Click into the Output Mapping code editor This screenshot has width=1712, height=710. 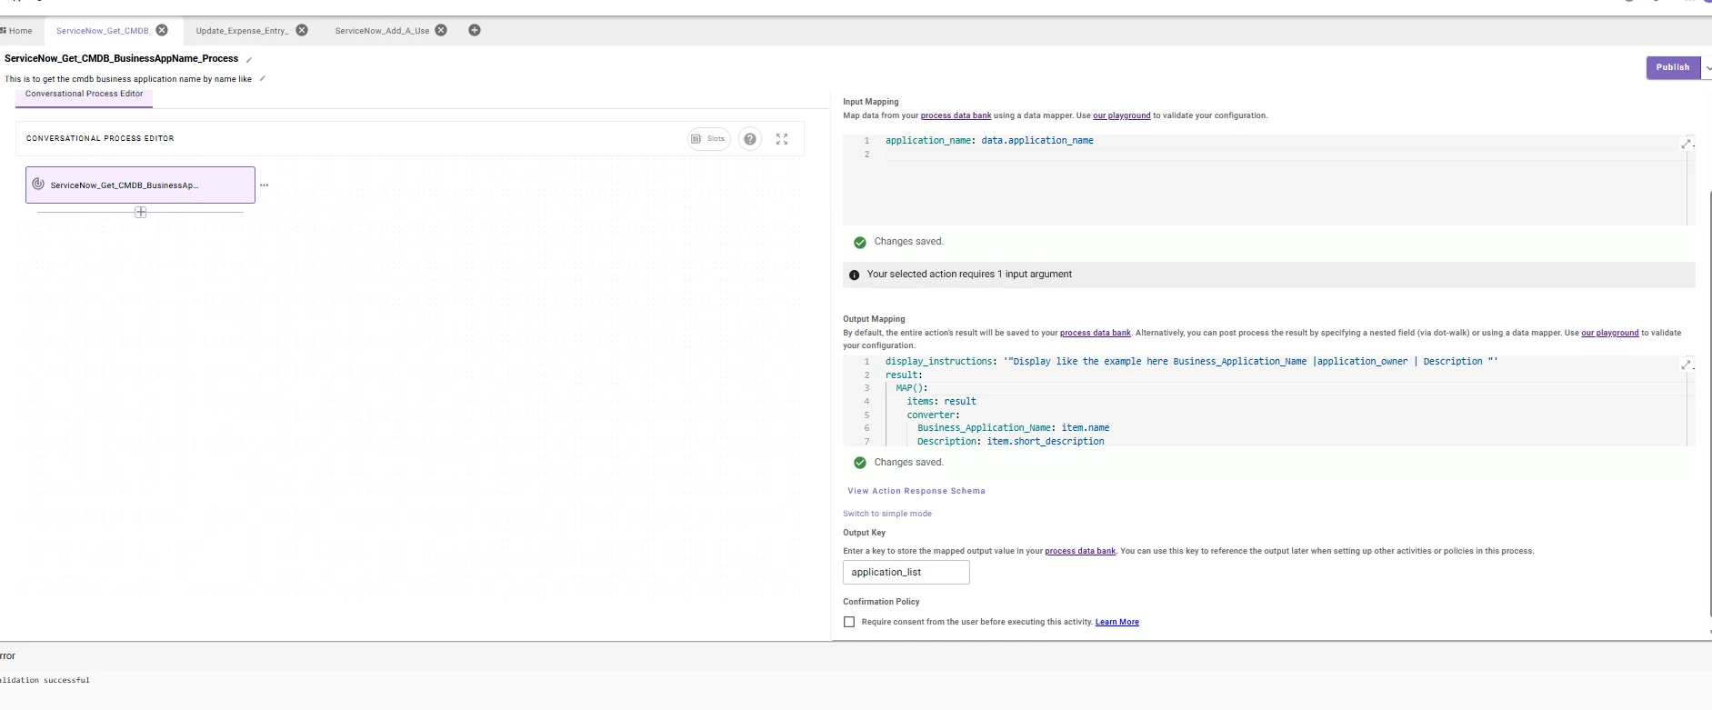[x=1268, y=401]
